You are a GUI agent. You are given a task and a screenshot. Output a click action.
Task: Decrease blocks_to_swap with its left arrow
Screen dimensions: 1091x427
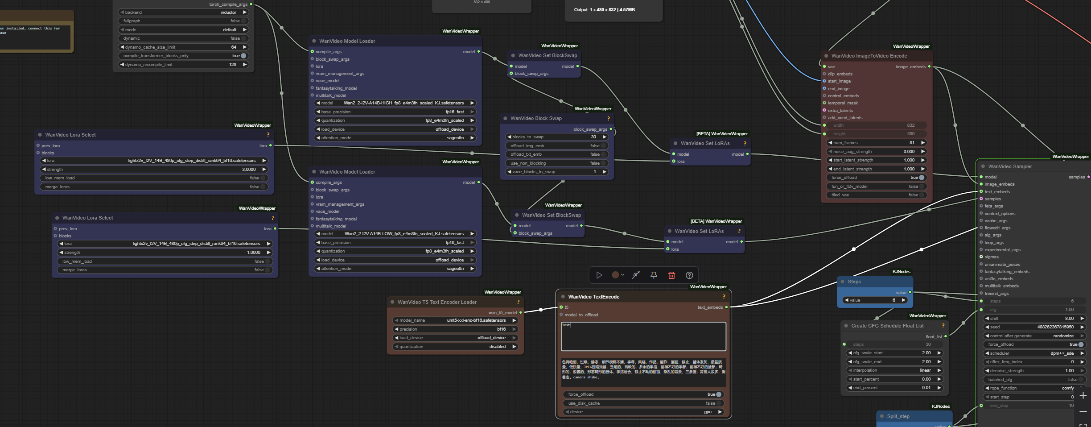(x=509, y=137)
